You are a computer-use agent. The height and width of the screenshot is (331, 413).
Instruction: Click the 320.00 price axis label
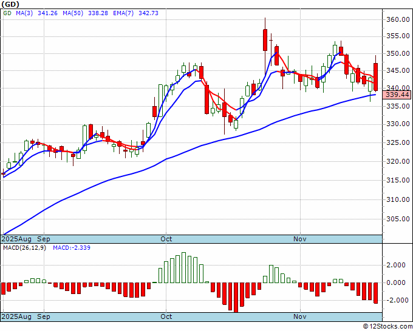point(398,161)
